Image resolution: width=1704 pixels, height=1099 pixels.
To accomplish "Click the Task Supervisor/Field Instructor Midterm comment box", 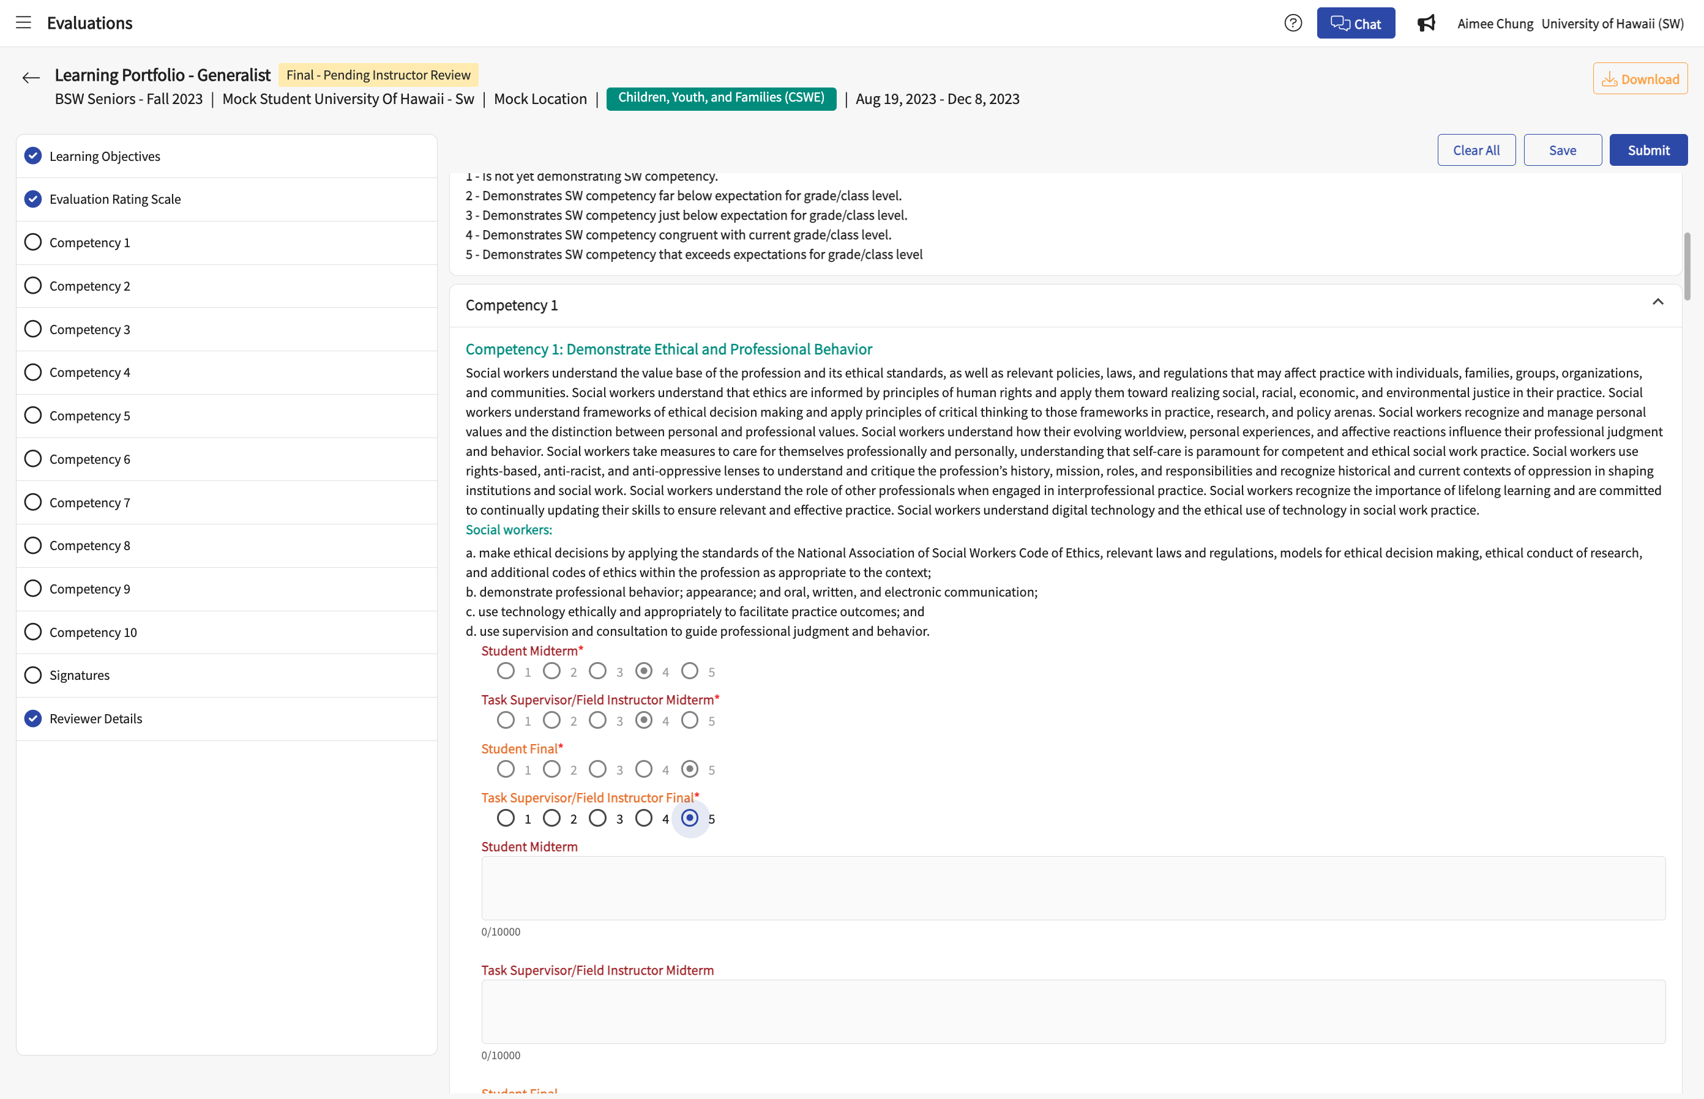I will coord(1073,1011).
